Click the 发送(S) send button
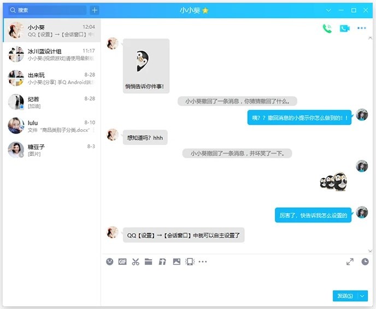Viewport: 376px width, 309px height. (345, 296)
